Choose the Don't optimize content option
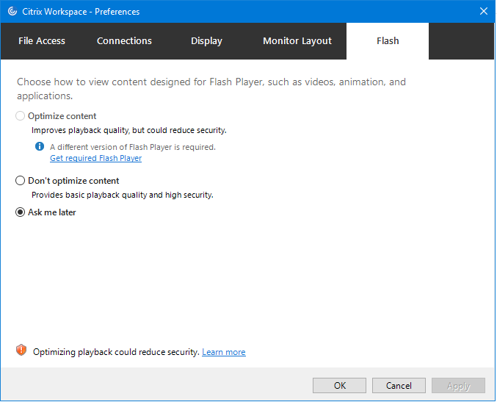This screenshot has width=497, height=402. pos(21,181)
